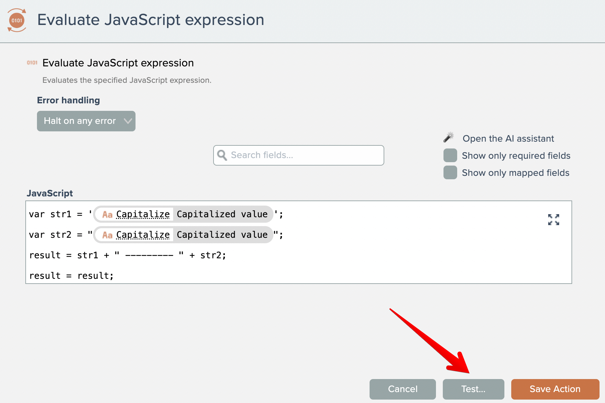Image resolution: width=605 pixels, height=403 pixels.
Task: Toggle Show only mapped fields checkbox
Action: pyautogui.click(x=450, y=173)
